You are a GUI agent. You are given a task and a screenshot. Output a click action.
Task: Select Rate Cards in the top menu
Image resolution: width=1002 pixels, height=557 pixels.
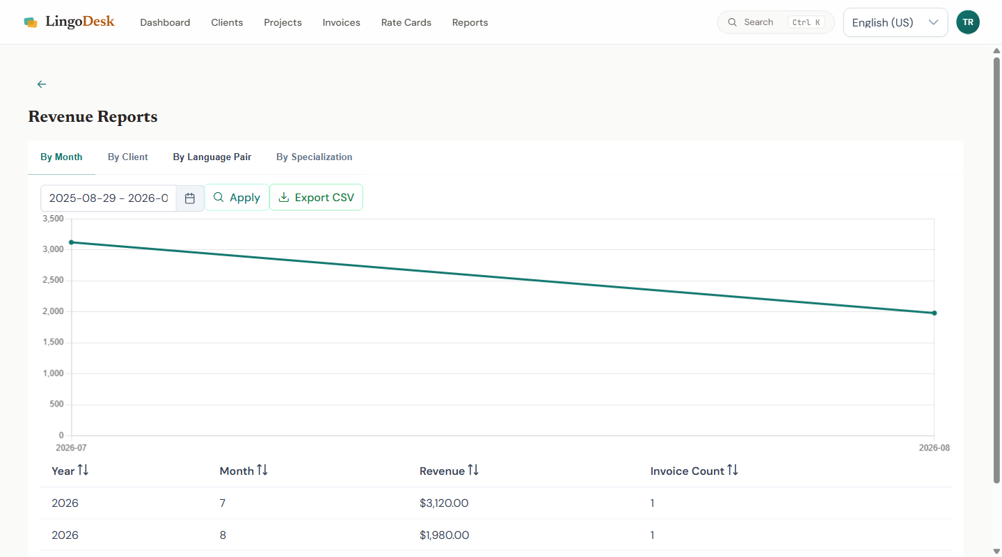point(406,22)
